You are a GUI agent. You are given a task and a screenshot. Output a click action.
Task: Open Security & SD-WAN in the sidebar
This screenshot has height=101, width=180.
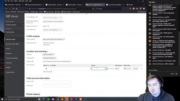12,44
